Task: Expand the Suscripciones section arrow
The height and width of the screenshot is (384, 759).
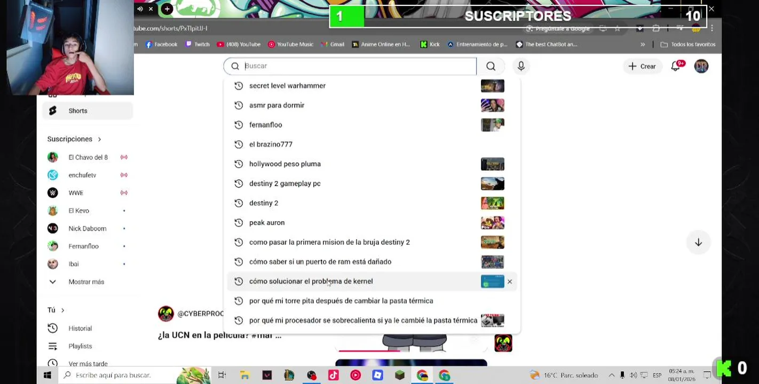Action: click(x=99, y=139)
